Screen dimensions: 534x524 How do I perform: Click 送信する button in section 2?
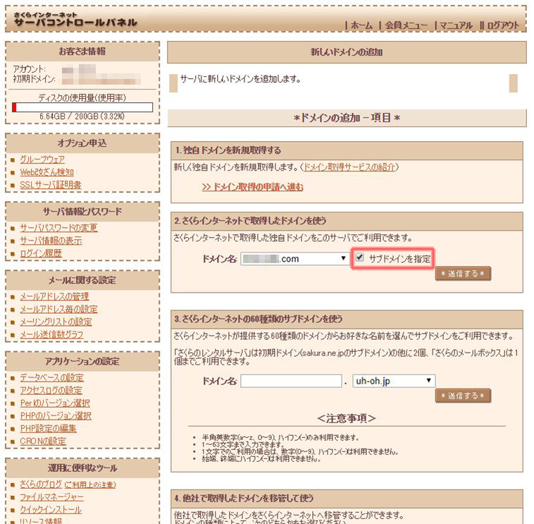[x=462, y=274]
